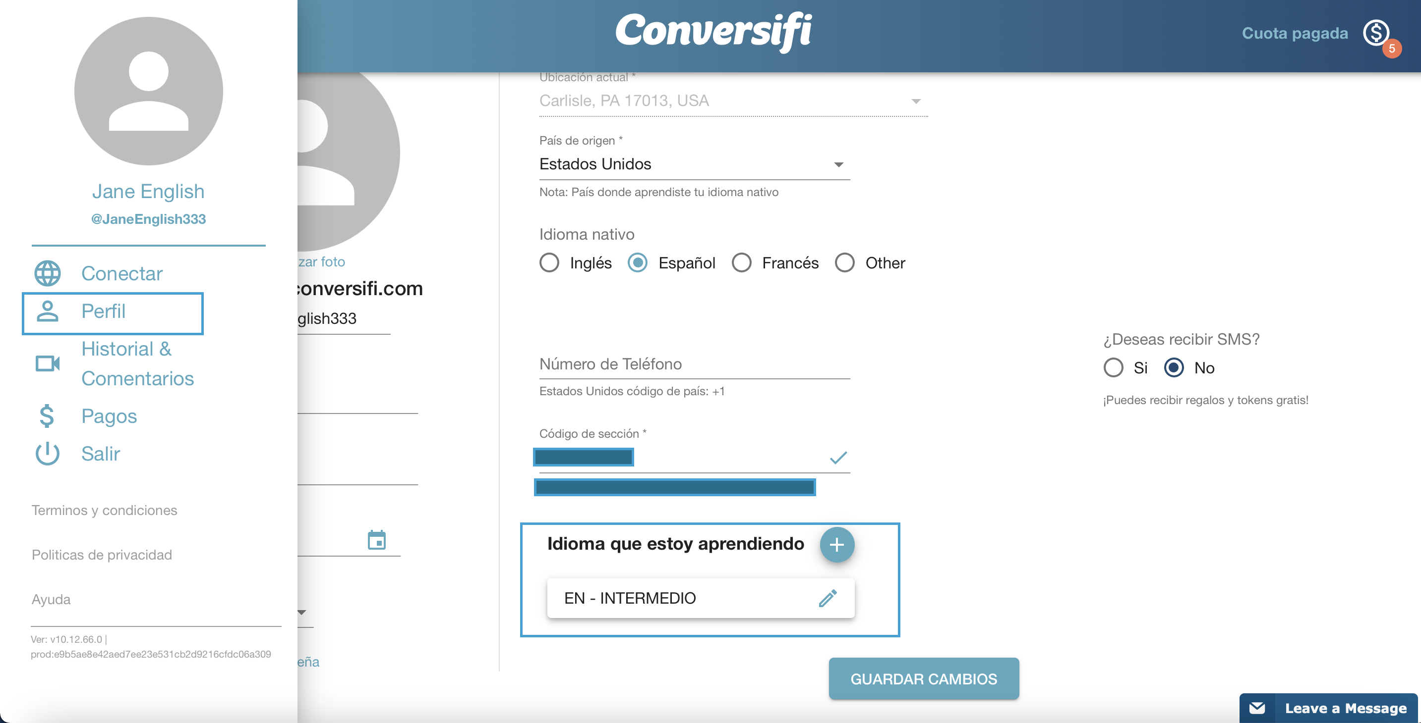Select Español as native language

coord(638,263)
